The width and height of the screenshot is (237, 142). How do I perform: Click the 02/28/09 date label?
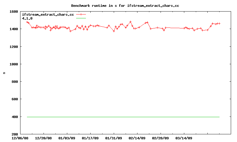(161, 138)
